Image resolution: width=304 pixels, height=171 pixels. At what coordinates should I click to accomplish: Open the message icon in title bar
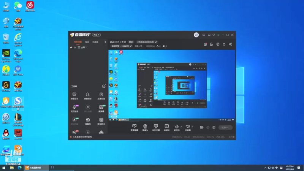point(204,35)
